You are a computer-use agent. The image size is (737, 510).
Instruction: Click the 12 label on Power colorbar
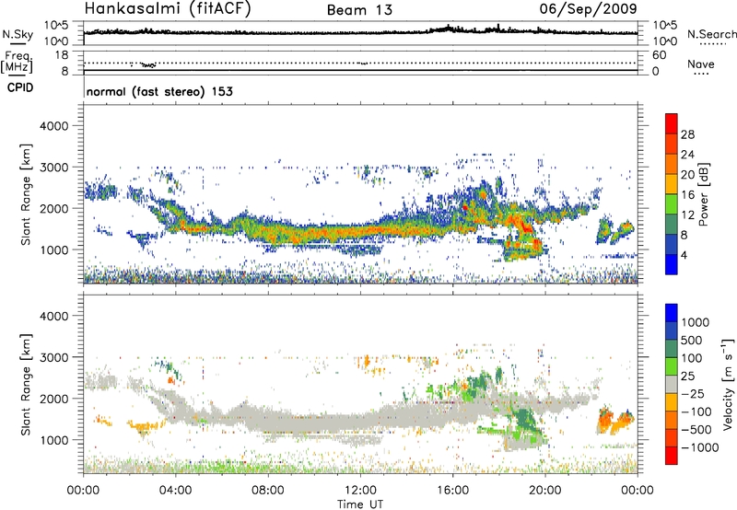pyautogui.click(x=687, y=215)
